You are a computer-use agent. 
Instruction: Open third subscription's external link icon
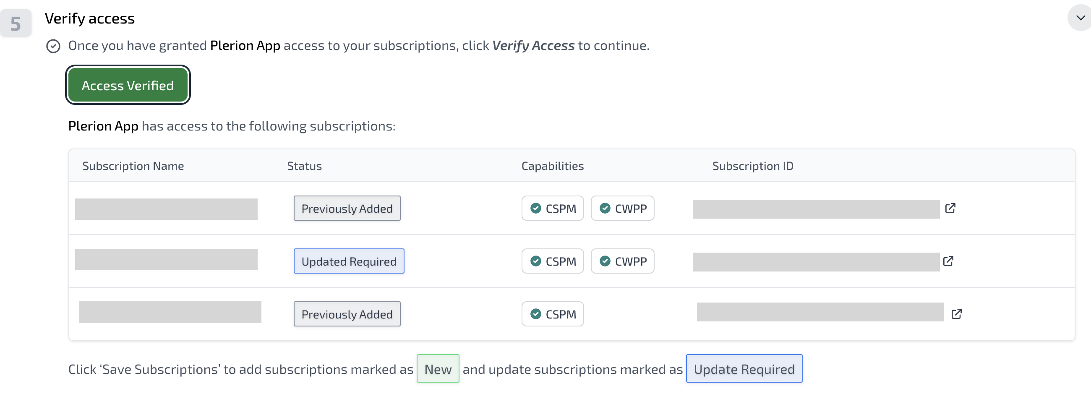coord(956,314)
